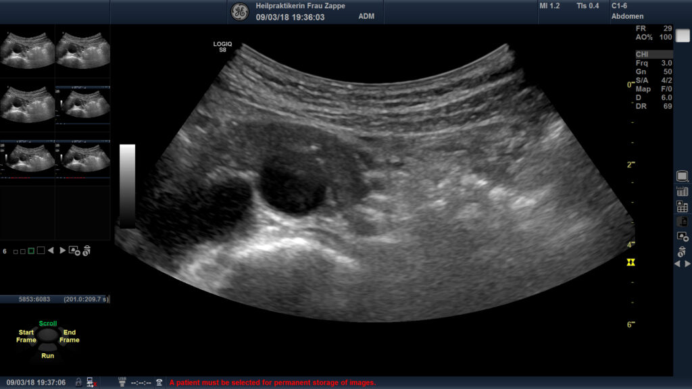Open the worksheet table icon in right sidebar
The image size is (692, 389).
click(682, 192)
